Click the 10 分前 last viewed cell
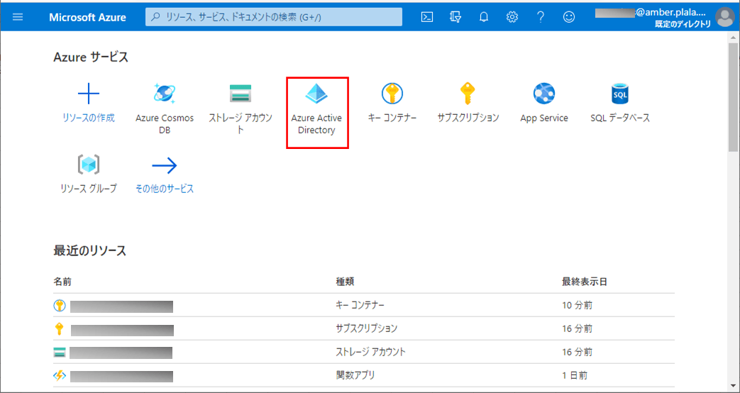Image resolution: width=740 pixels, height=393 pixels. (x=577, y=305)
